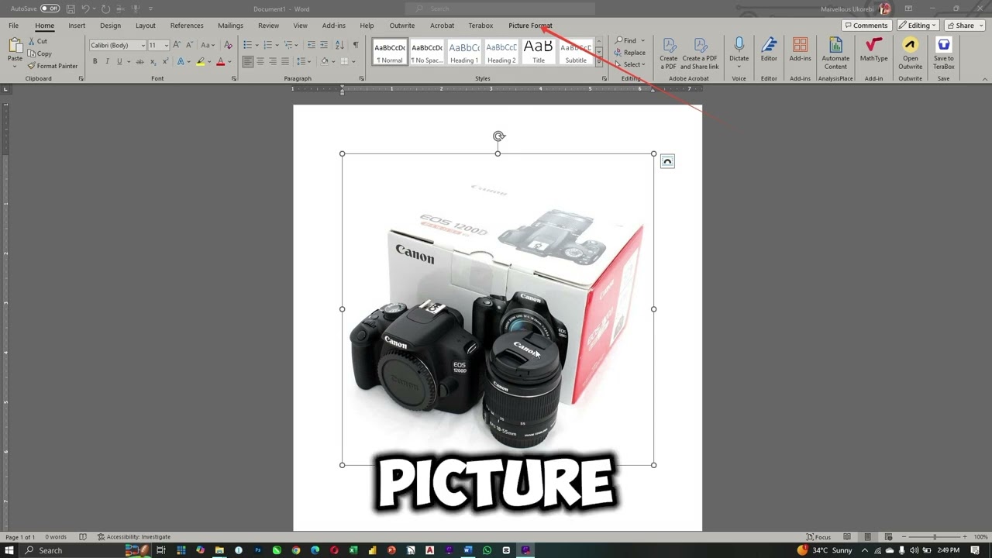Toggle Underline formatting

point(119,61)
